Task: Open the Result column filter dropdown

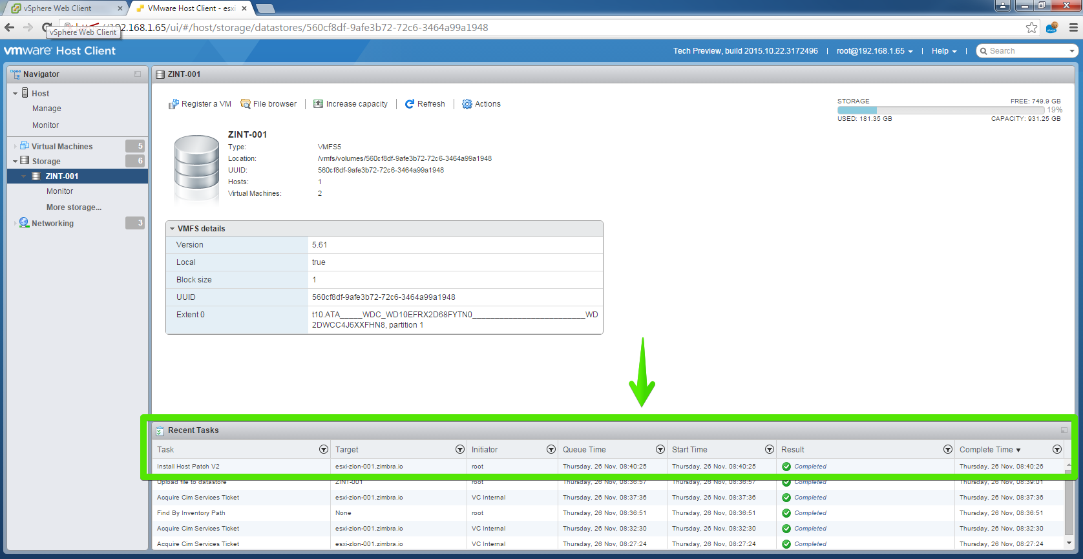Action: pos(948,449)
